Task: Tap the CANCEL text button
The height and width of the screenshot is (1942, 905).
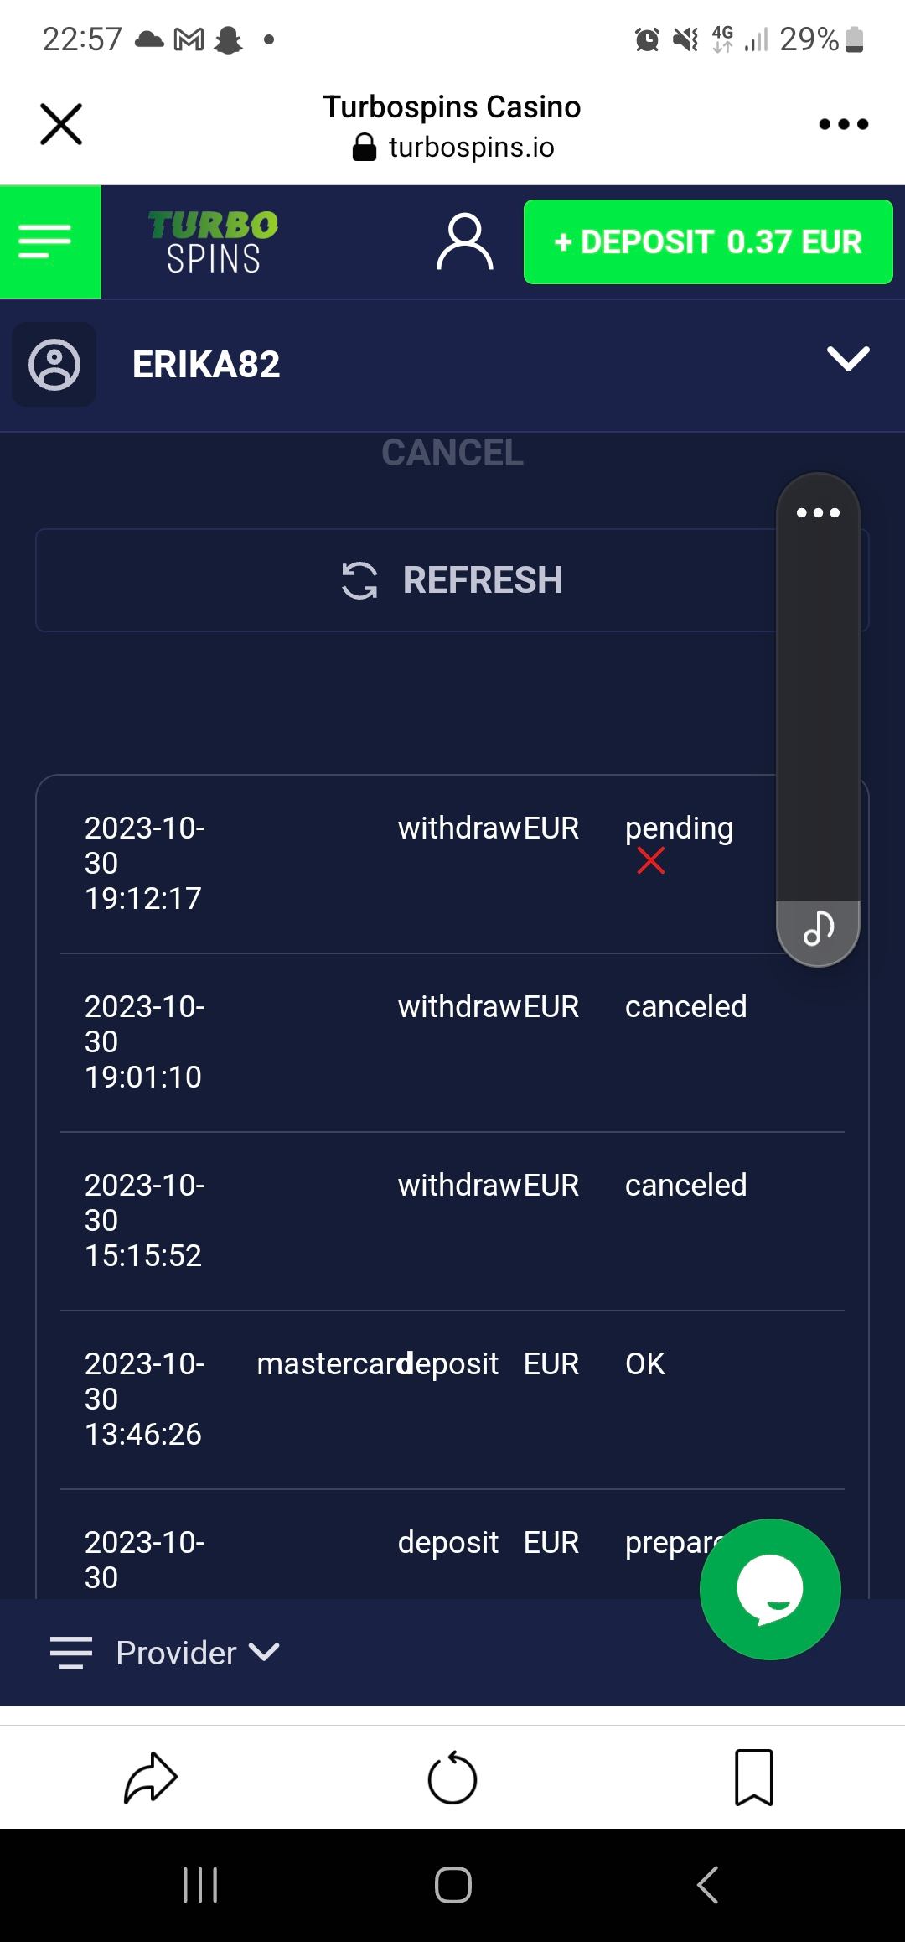Action: click(452, 453)
